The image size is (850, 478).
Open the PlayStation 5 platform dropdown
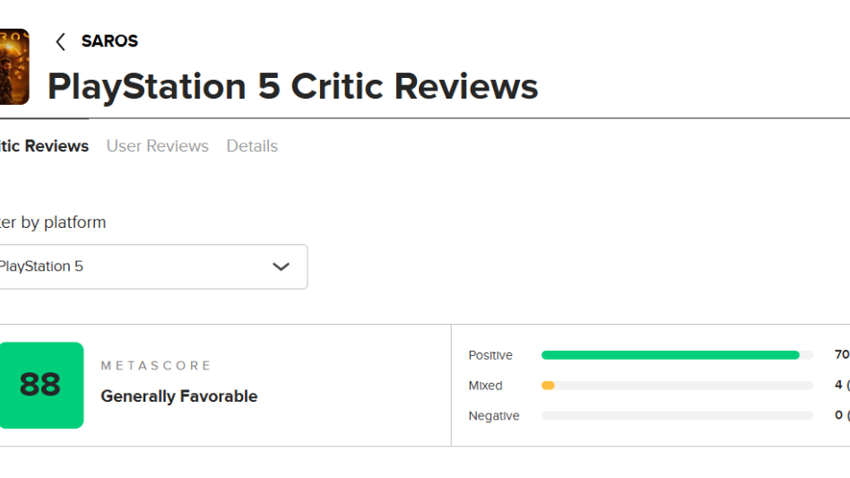[x=143, y=266]
